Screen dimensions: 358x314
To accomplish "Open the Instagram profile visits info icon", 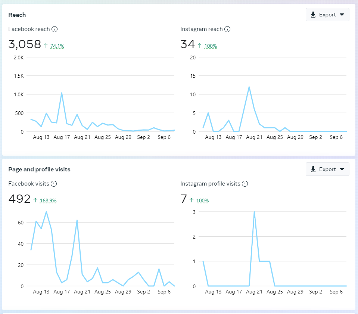I will tap(245, 184).
